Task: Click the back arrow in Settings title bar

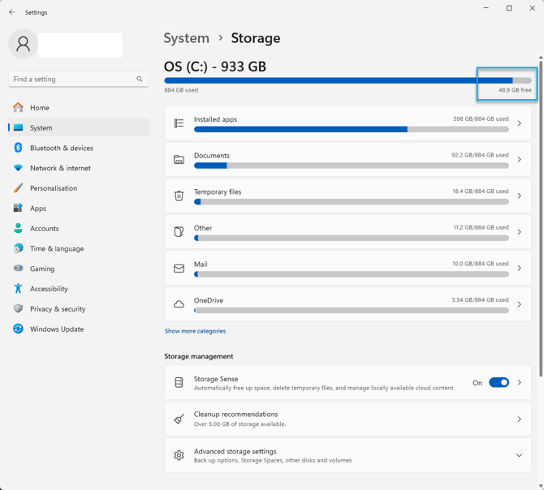Action: 12,12
